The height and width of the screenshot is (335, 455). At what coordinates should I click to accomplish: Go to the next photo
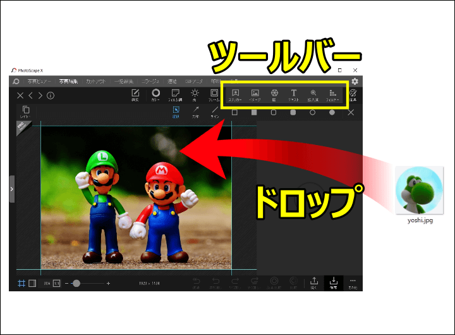coord(40,96)
